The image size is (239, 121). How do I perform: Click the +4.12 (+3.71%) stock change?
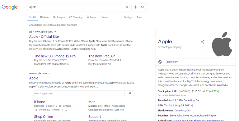click(x=211, y=91)
